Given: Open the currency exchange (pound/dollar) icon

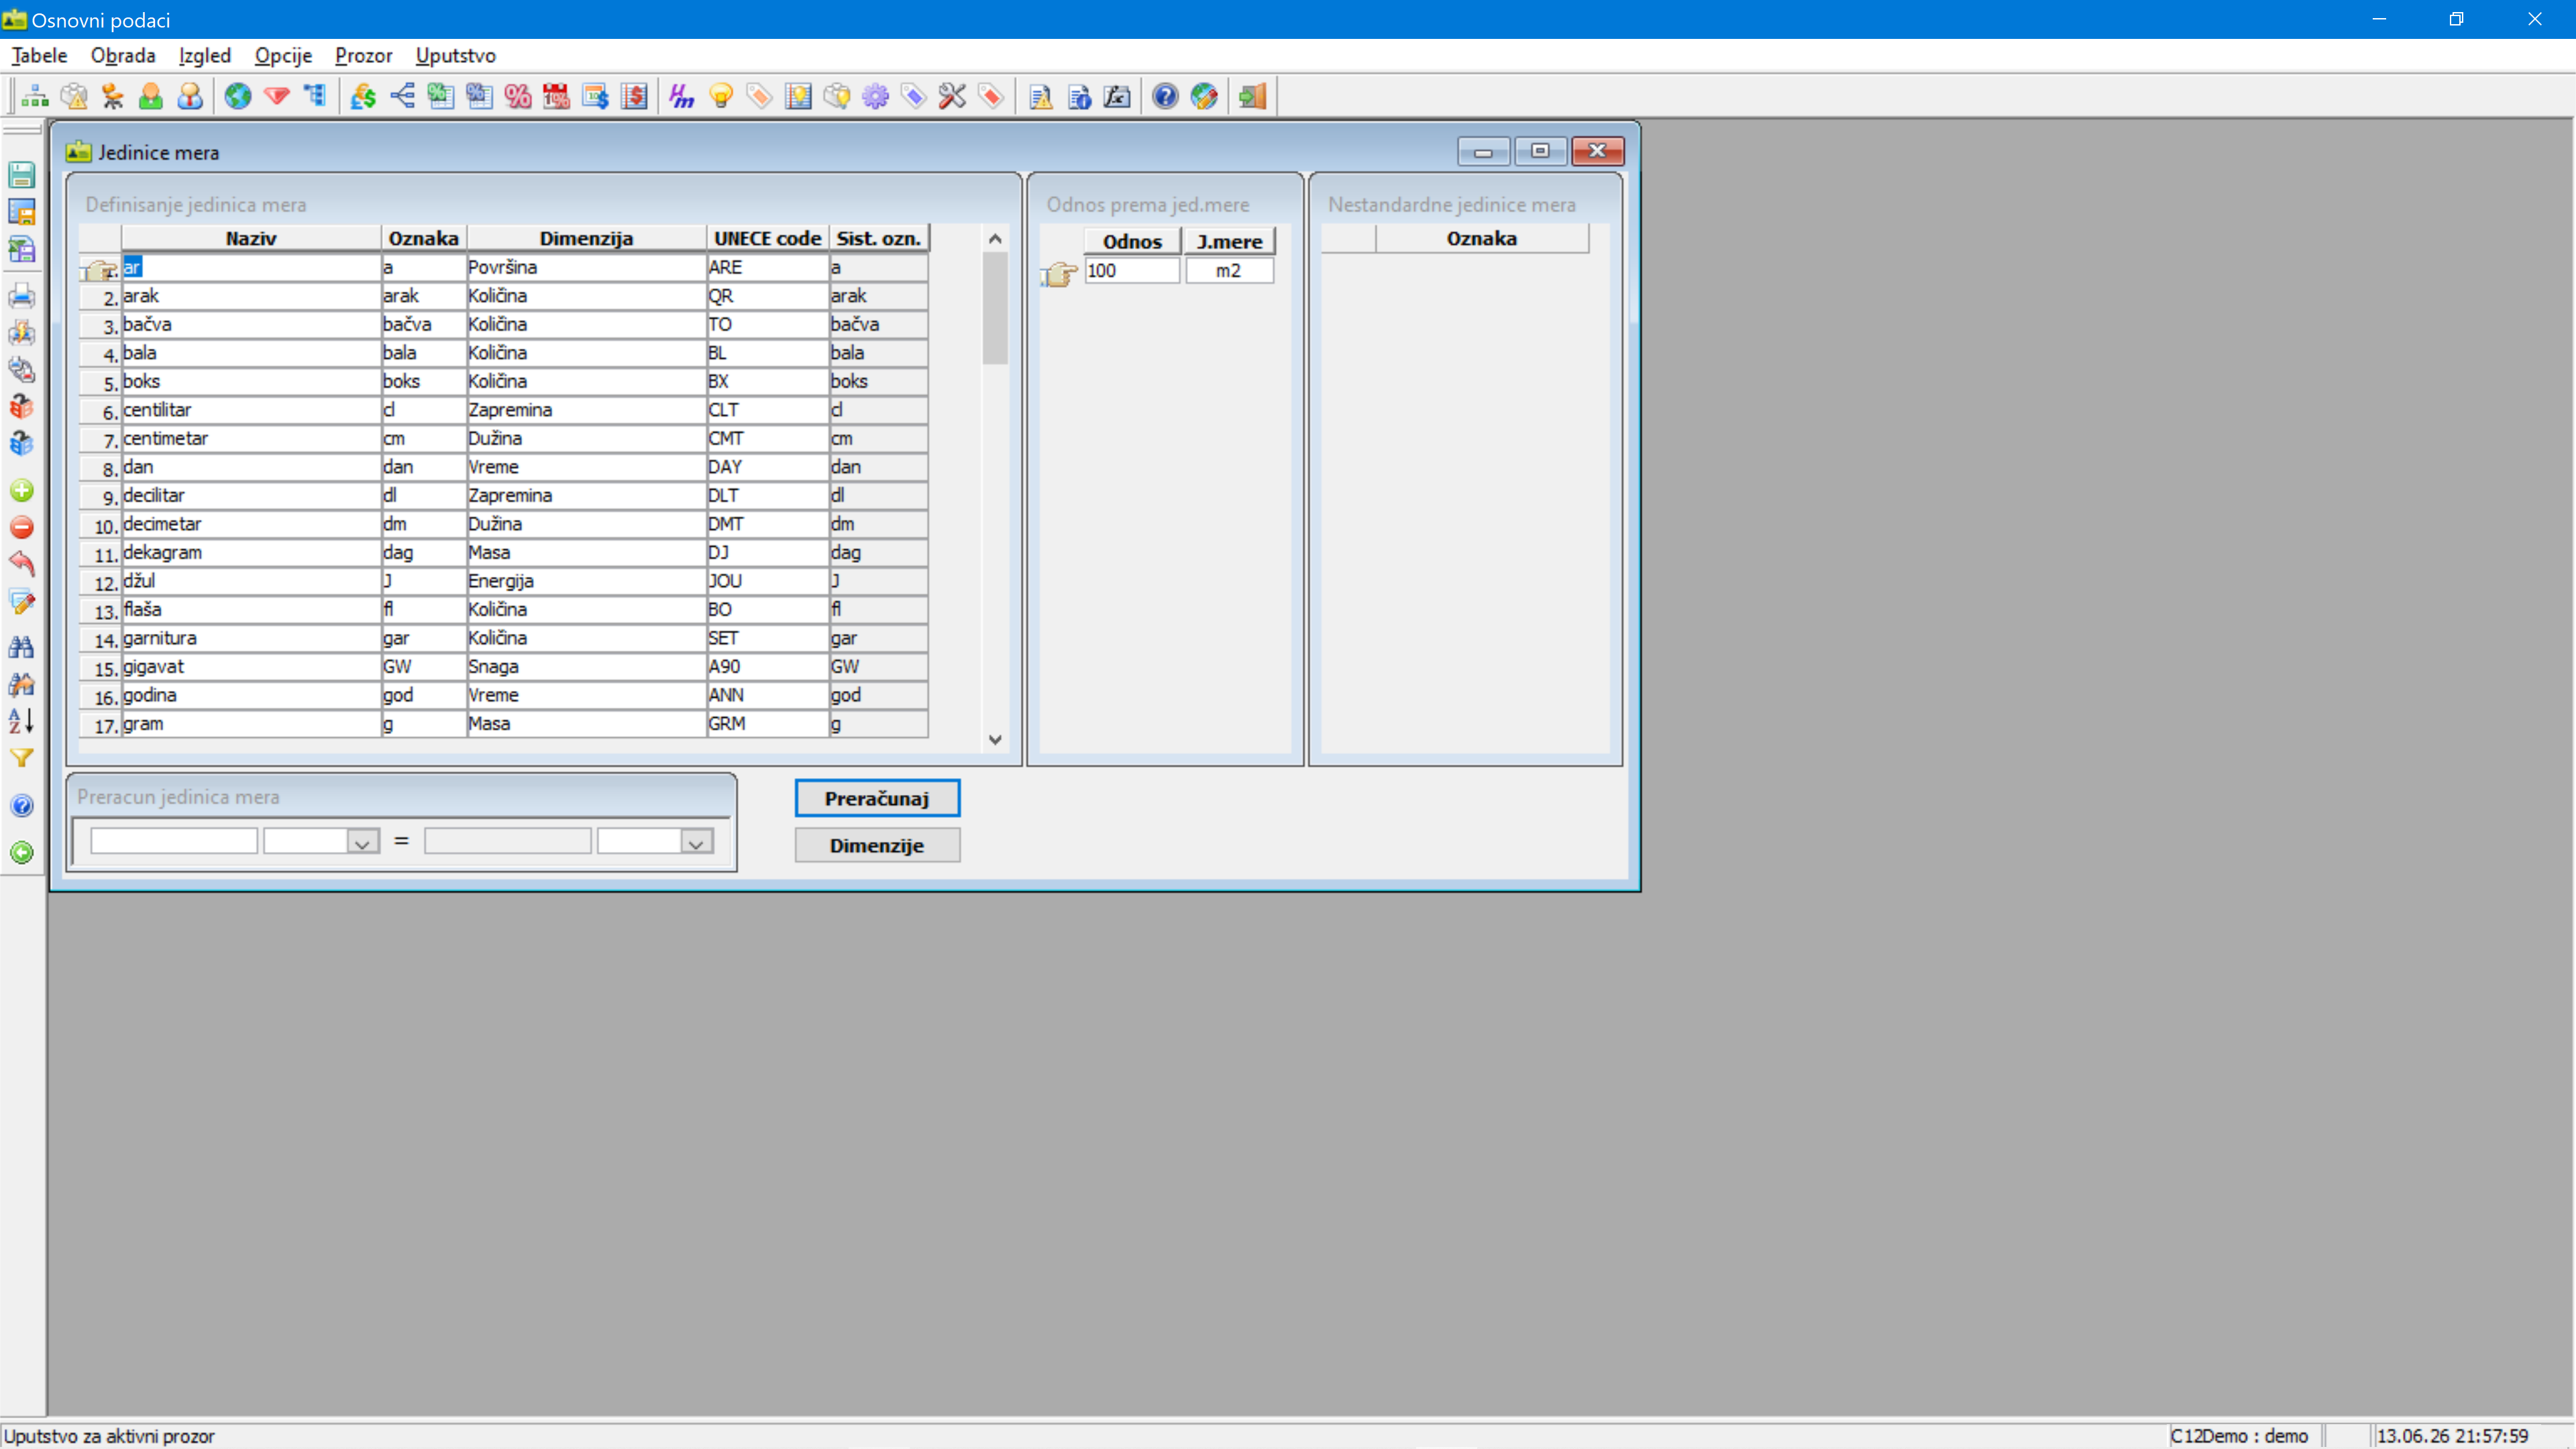Looking at the screenshot, I should (x=363, y=96).
